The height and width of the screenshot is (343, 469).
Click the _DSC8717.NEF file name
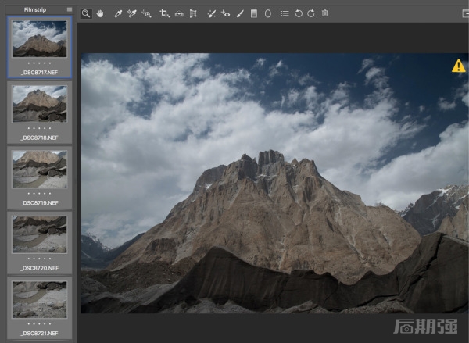tap(40, 73)
